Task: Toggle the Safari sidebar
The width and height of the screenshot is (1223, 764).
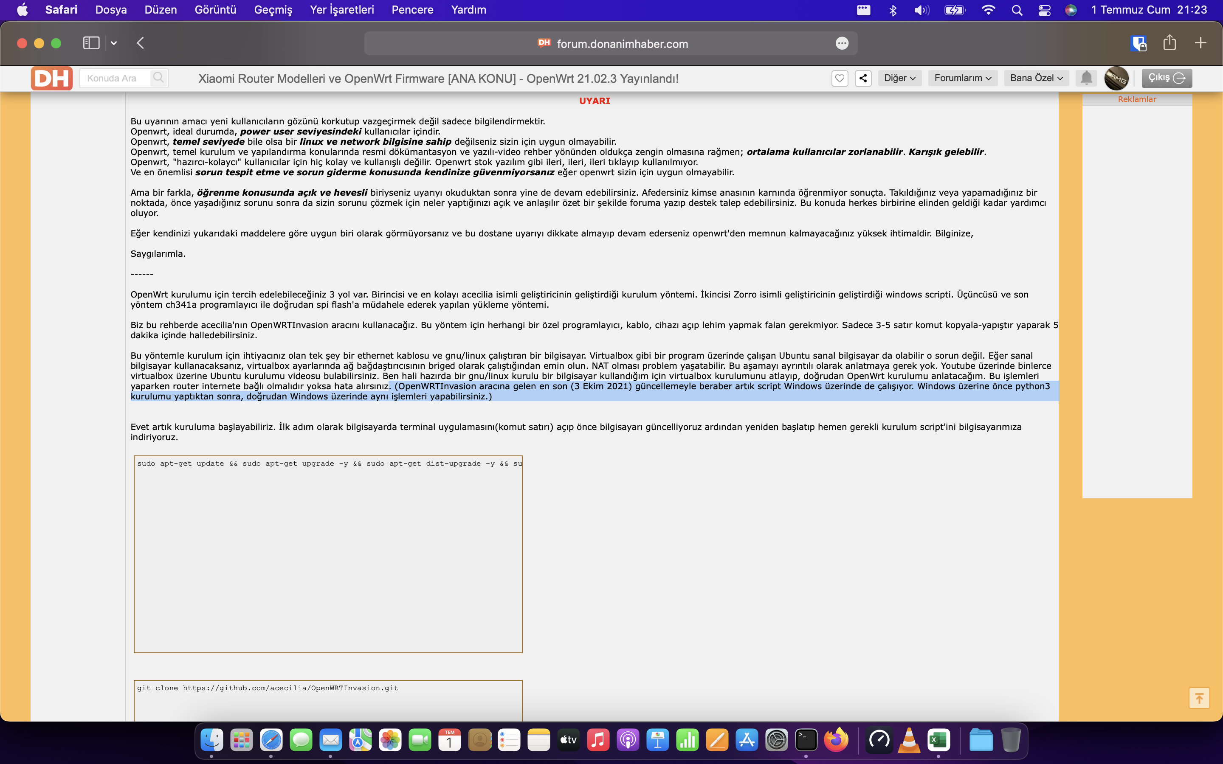Action: tap(91, 43)
